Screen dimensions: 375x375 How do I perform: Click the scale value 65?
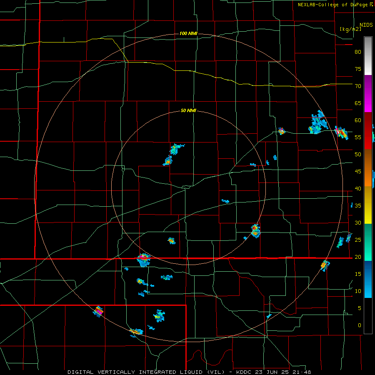[x=358, y=103]
